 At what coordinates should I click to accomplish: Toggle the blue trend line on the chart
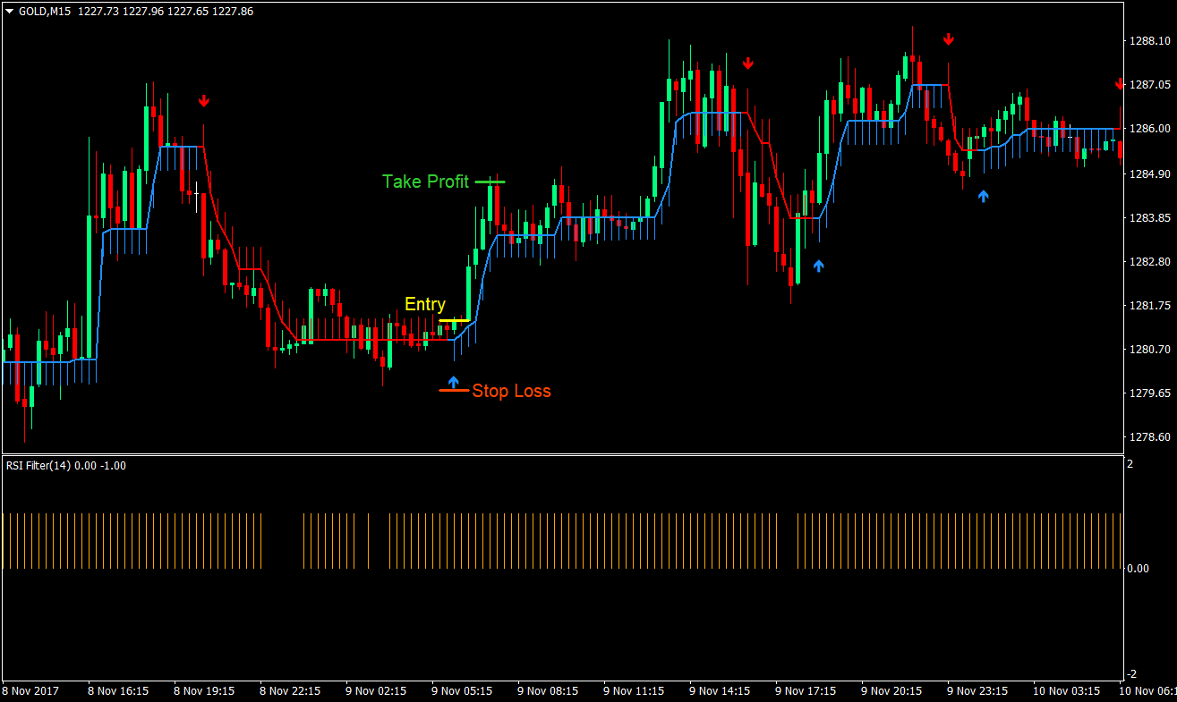pos(609,216)
